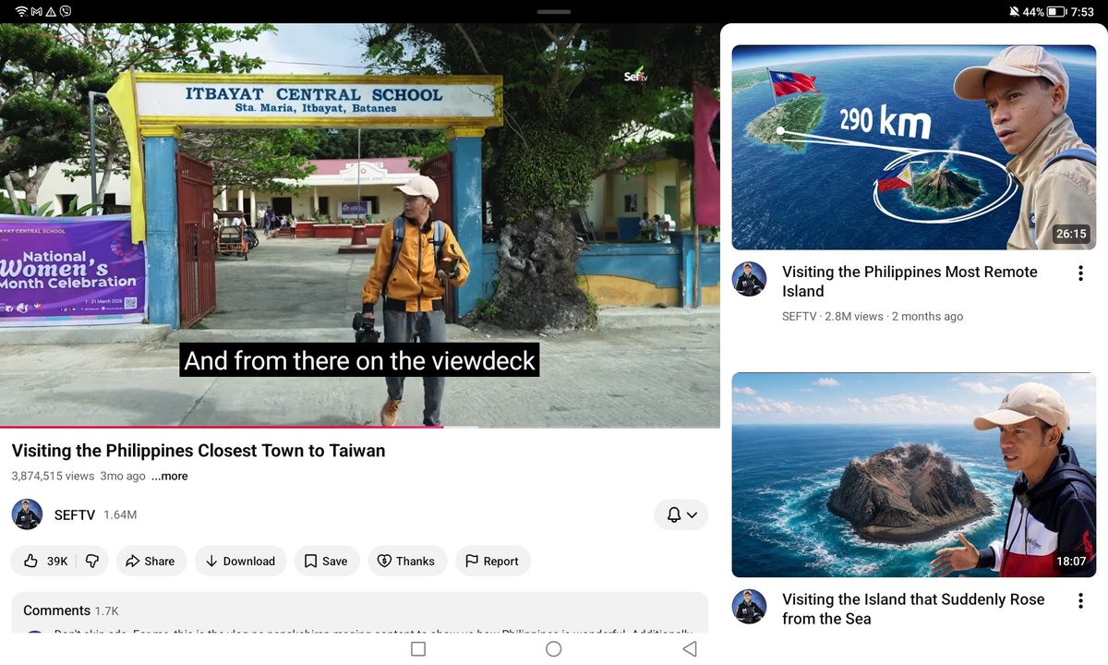This screenshot has height=665, width=1108.
Task: Tap the video title Closest Town to Taiwan
Action: pyautogui.click(x=199, y=451)
